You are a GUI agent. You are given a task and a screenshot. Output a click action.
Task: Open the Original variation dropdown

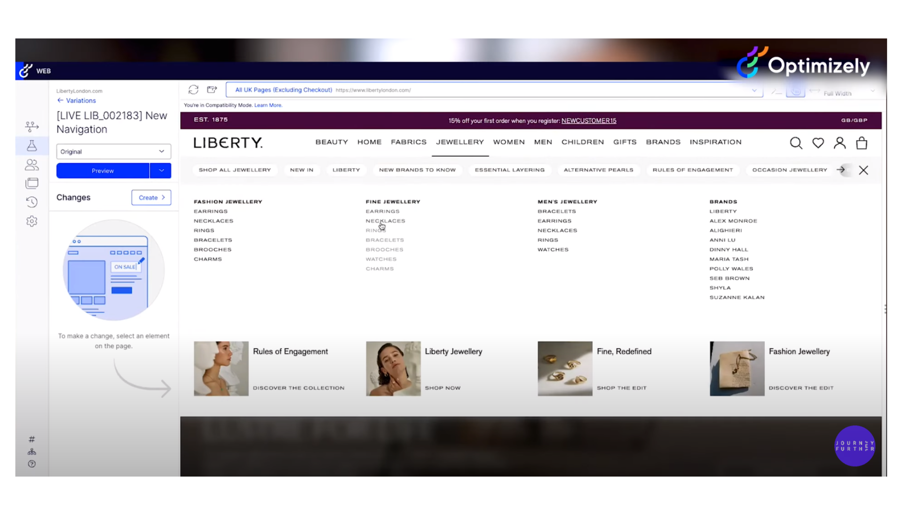click(x=113, y=151)
